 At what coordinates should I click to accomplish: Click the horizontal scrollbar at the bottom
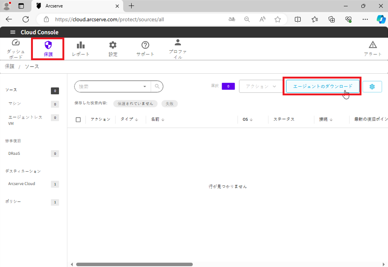(x=135, y=264)
